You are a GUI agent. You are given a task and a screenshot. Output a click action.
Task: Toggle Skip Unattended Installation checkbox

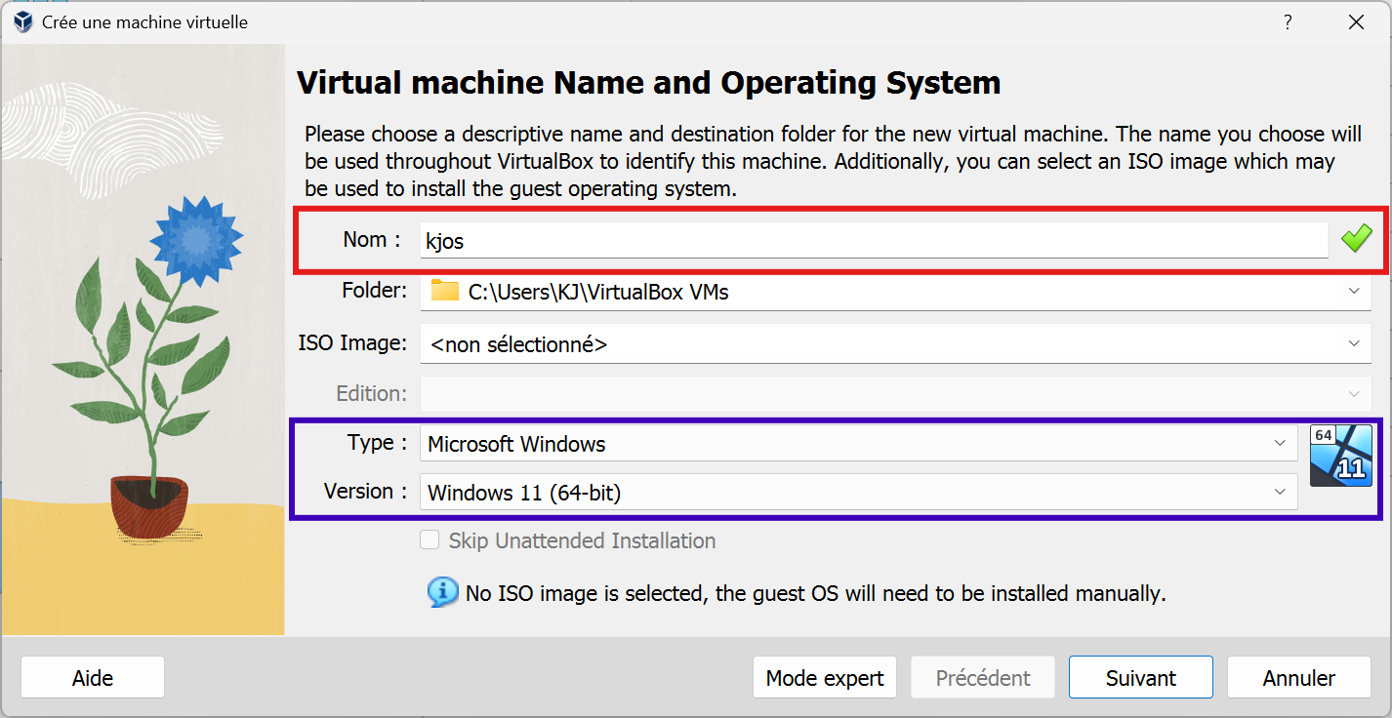[430, 539]
